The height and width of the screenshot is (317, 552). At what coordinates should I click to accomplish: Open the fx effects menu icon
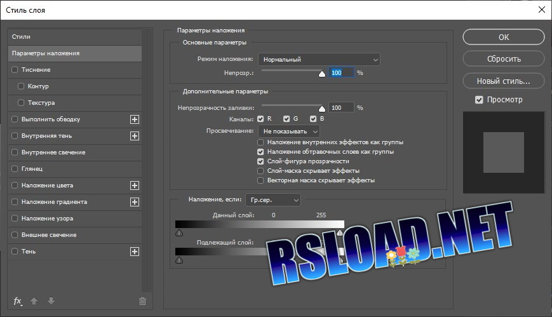click(18, 301)
